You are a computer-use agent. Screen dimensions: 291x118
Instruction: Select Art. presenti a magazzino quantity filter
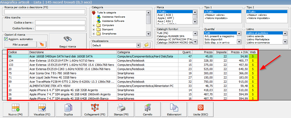tap(219, 36)
